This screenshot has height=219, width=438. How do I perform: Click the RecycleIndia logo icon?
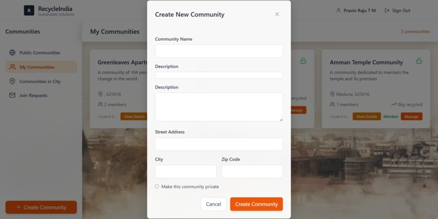click(x=29, y=10)
